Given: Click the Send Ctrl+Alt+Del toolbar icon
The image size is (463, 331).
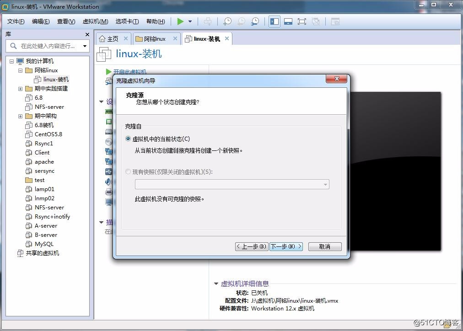Looking at the screenshot, I should pyautogui.click(x=208, y=21).
